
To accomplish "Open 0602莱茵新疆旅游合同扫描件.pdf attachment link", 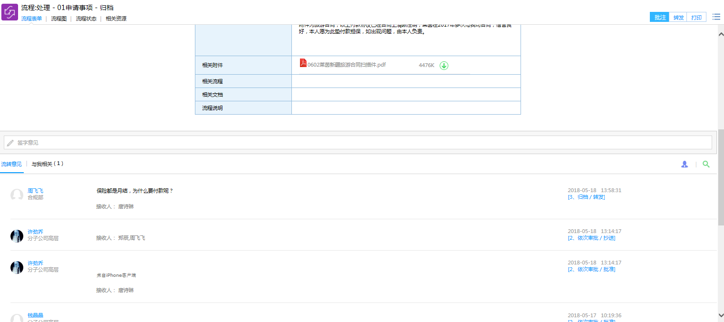I will [x=346, y=65].
